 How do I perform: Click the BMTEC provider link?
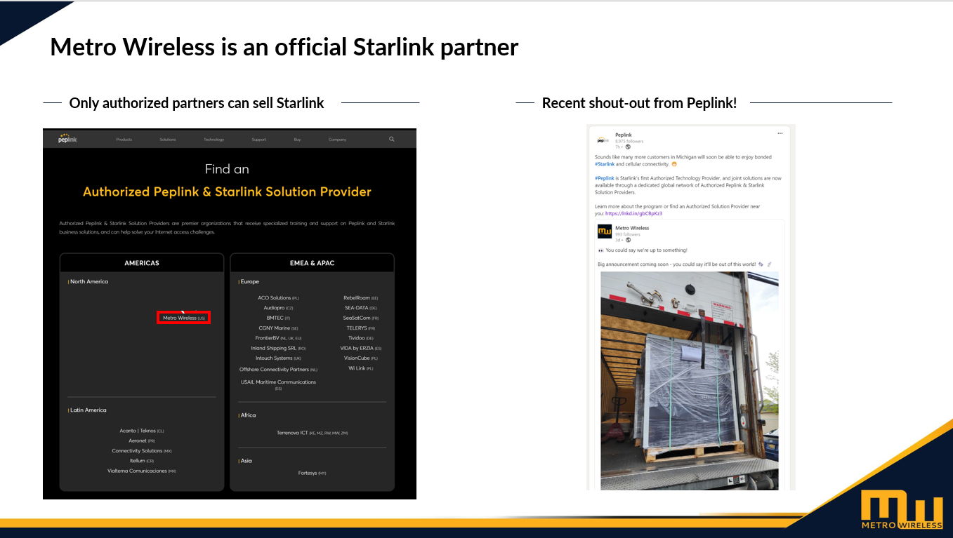278,318
